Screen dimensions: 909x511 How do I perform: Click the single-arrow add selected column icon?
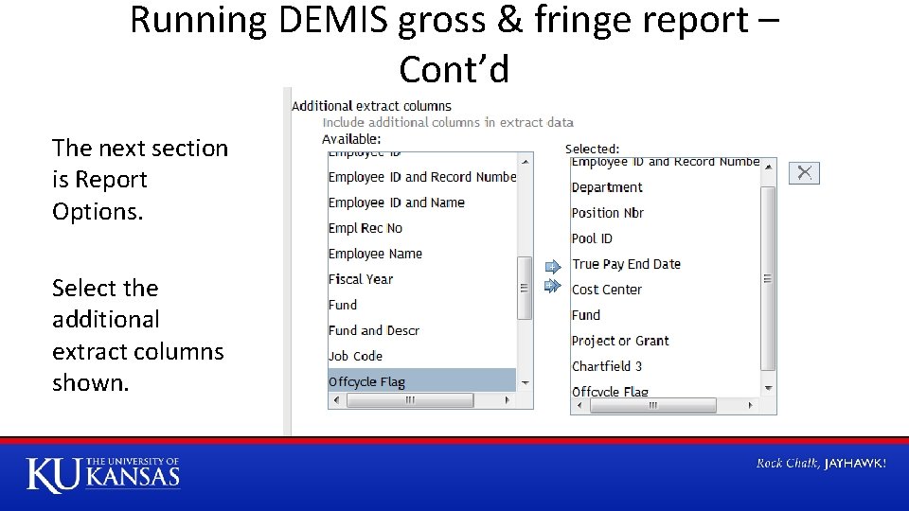pyautogui.click(x=553, y=267)
